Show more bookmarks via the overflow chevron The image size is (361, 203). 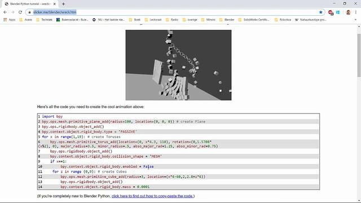(355, 20)
